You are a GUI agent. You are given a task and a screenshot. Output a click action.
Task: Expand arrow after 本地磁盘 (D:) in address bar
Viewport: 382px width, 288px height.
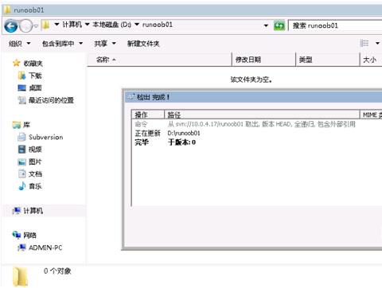coord(137,25)
